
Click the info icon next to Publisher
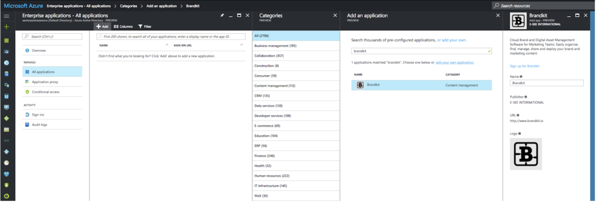click(x=526, y=97)
